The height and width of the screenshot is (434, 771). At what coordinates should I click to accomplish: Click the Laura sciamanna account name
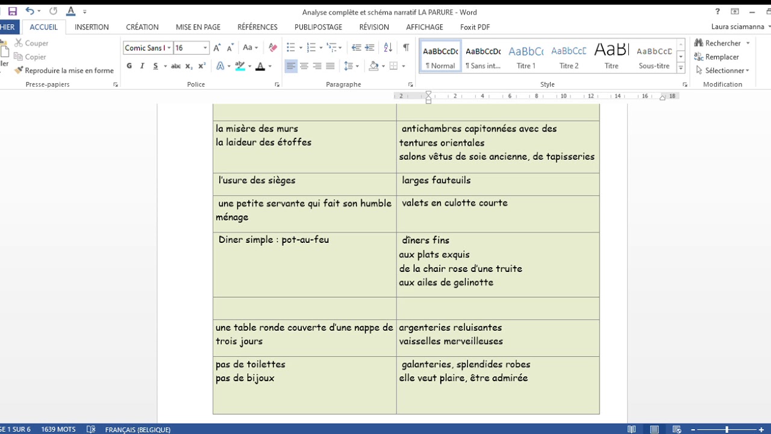click(x=738, y=27)
